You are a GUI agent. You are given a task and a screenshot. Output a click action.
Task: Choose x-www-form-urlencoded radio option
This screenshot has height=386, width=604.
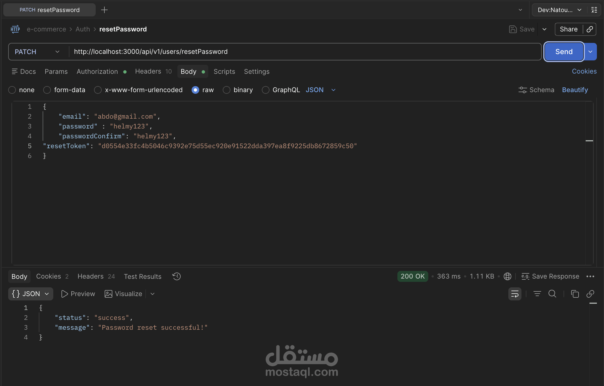(x=98, y=90)
